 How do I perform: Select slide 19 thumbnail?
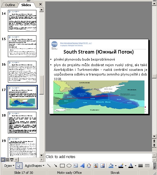22,147
